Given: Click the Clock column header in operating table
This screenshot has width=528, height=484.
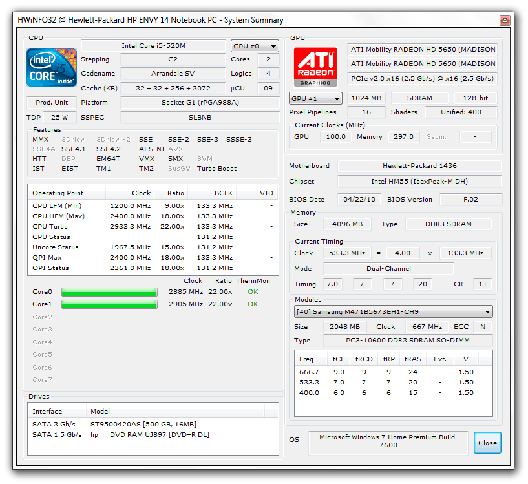Looking at the screenshot, I should (130, 193).
